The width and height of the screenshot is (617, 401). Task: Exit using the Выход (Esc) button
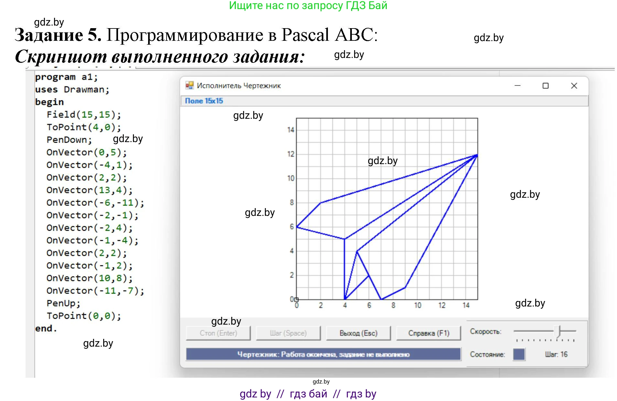[358, 333]
